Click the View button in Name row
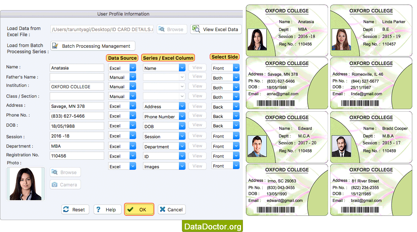This screenshot has width=417, height=232. point(197,68)
